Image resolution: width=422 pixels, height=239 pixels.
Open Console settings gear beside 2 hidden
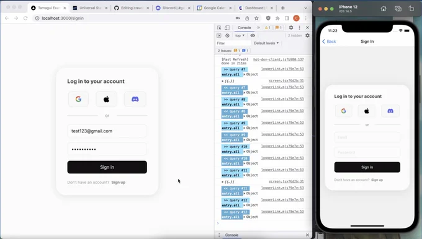(x=307, y=35)
